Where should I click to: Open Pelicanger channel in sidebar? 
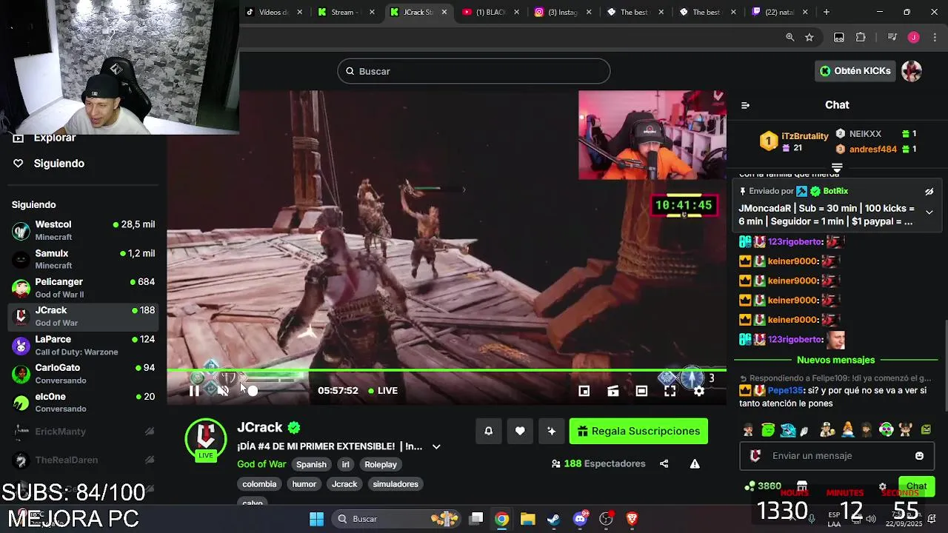pyautogui.click(x=84, y=288)
